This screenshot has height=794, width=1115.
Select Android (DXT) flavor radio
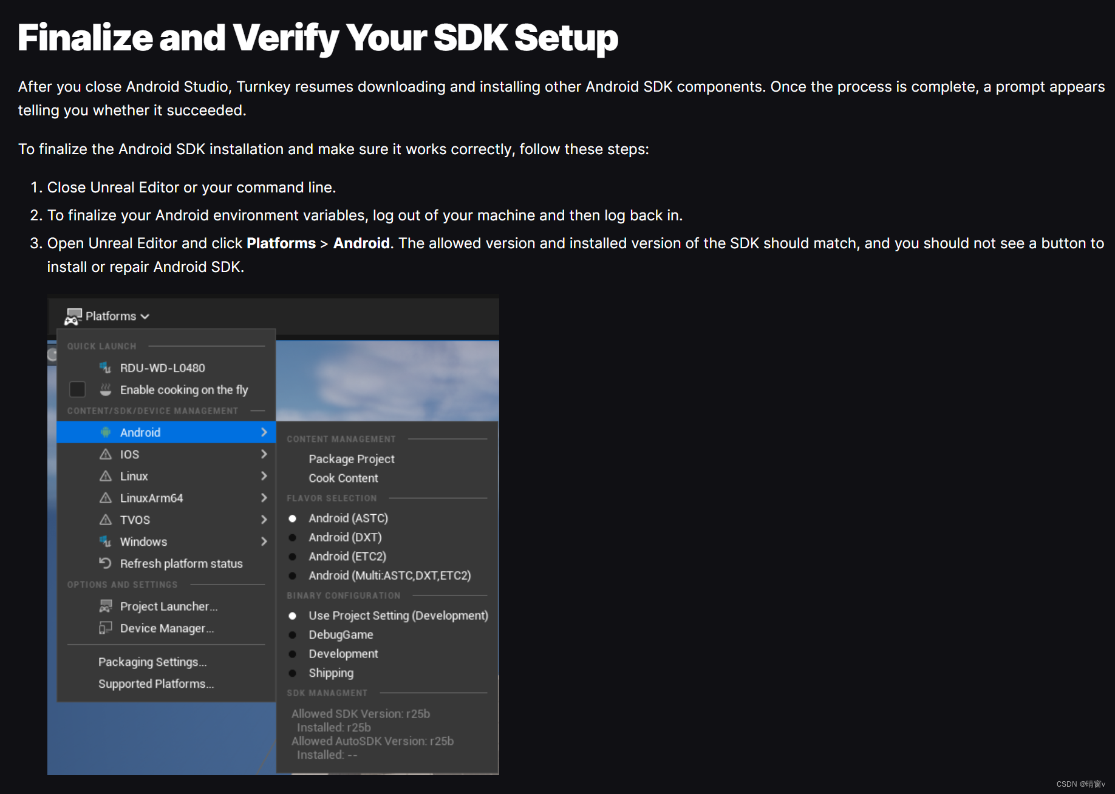coord(293,537)
